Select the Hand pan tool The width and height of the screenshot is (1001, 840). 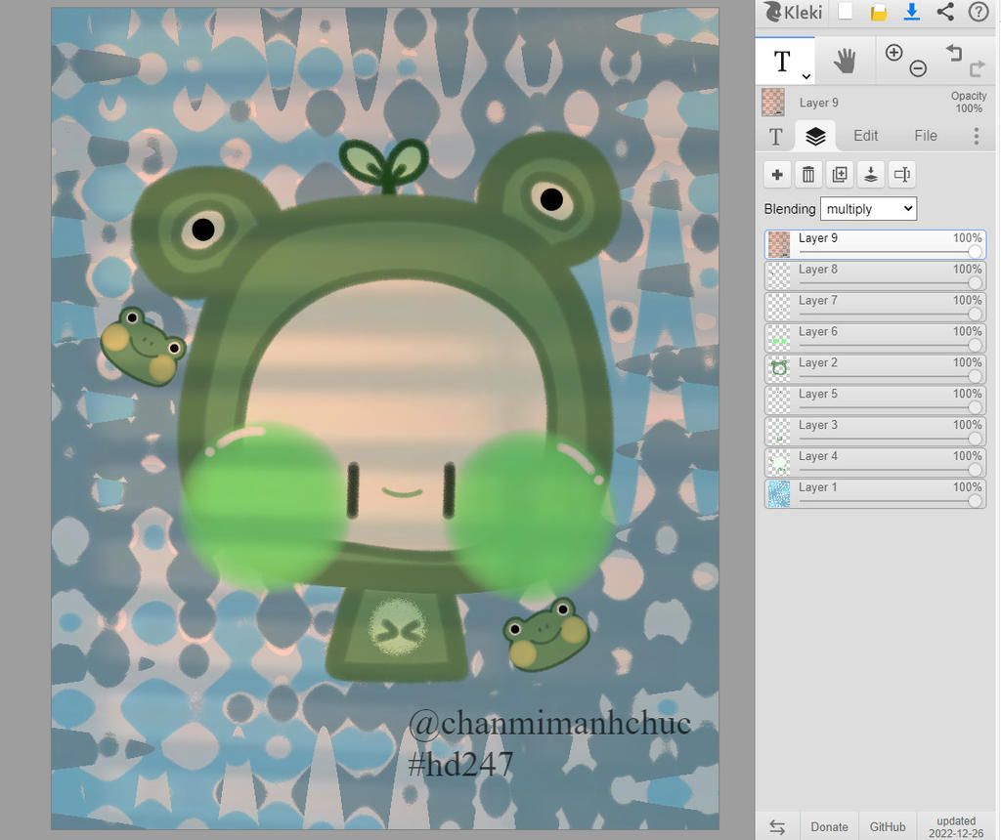point(845,62)
